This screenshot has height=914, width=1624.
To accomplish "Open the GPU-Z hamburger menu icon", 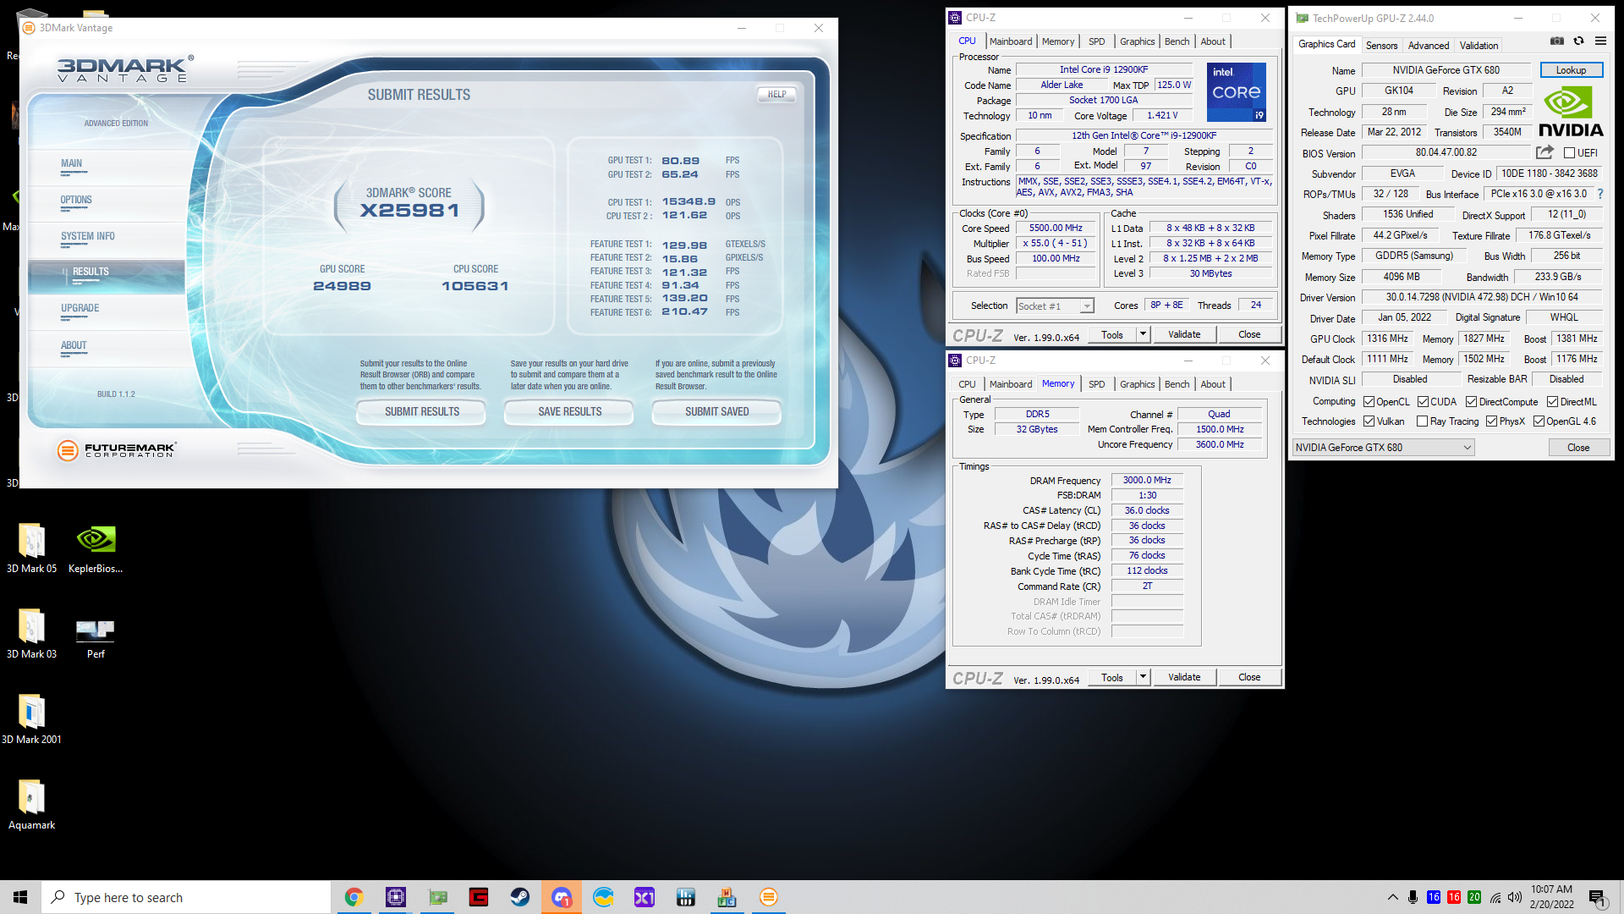I will (1600, 41).
